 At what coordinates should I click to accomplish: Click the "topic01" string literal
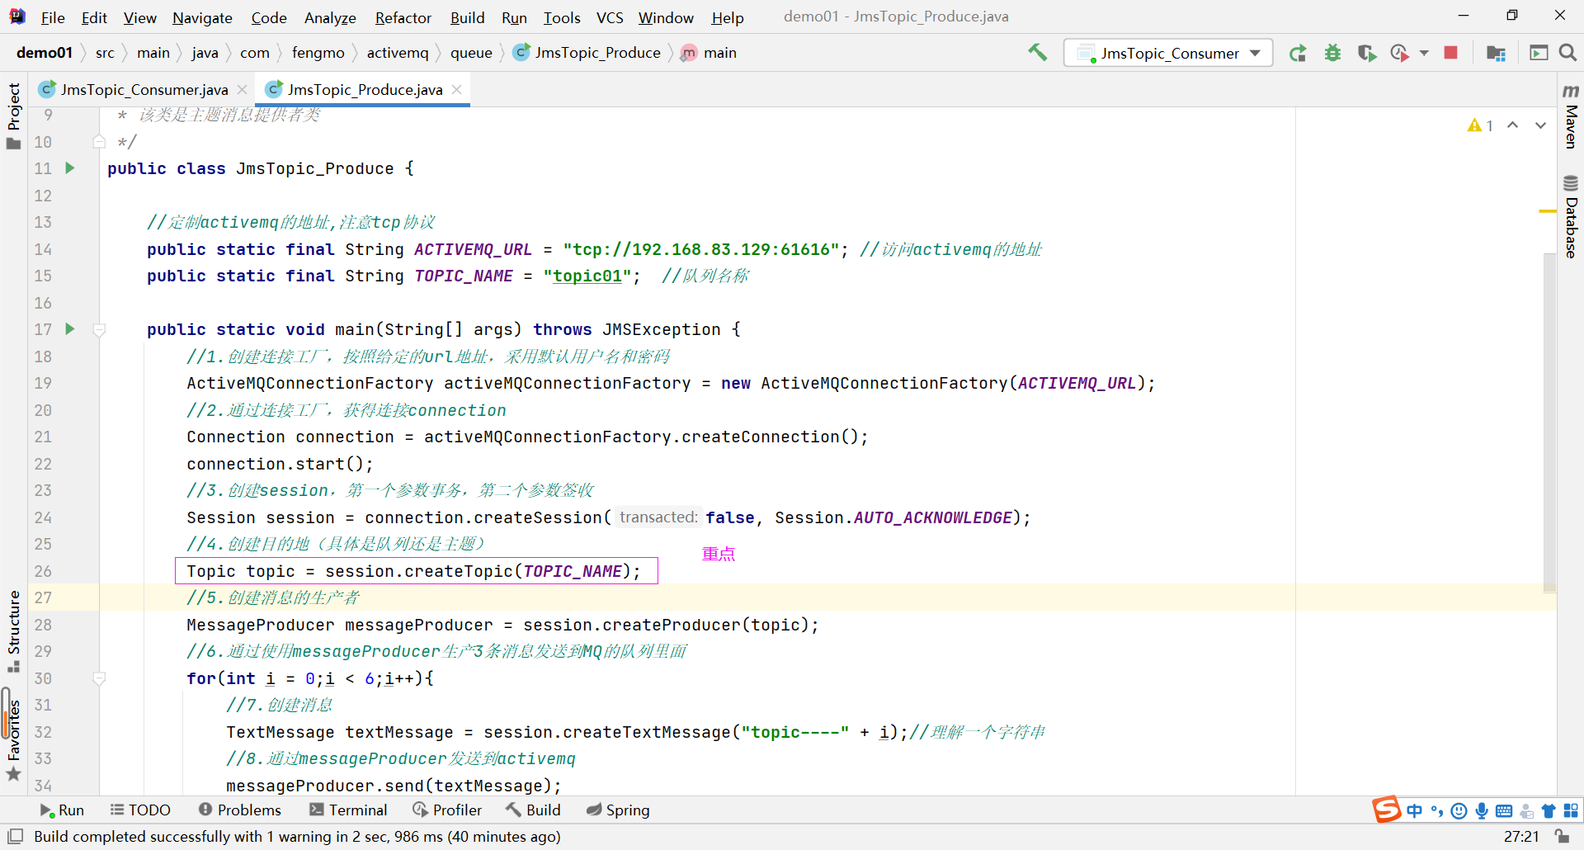pos(587,276)
